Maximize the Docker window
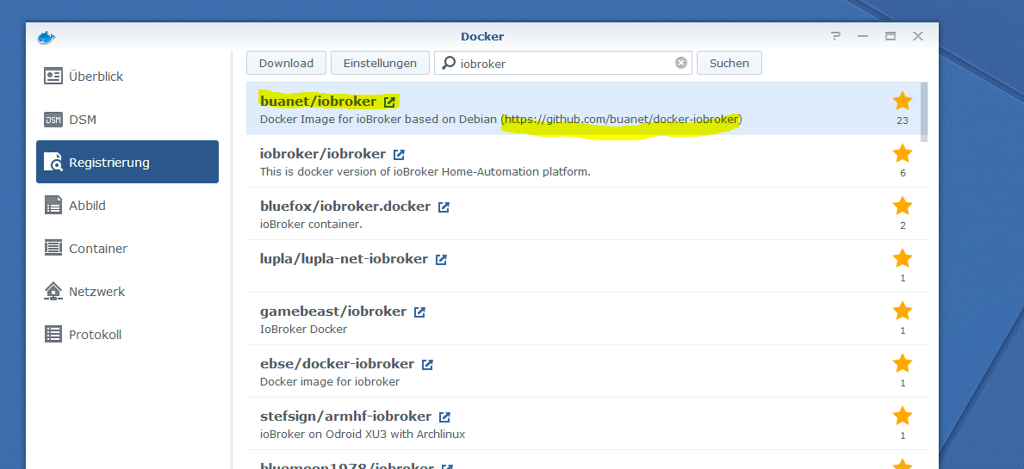 pos(891,36)
